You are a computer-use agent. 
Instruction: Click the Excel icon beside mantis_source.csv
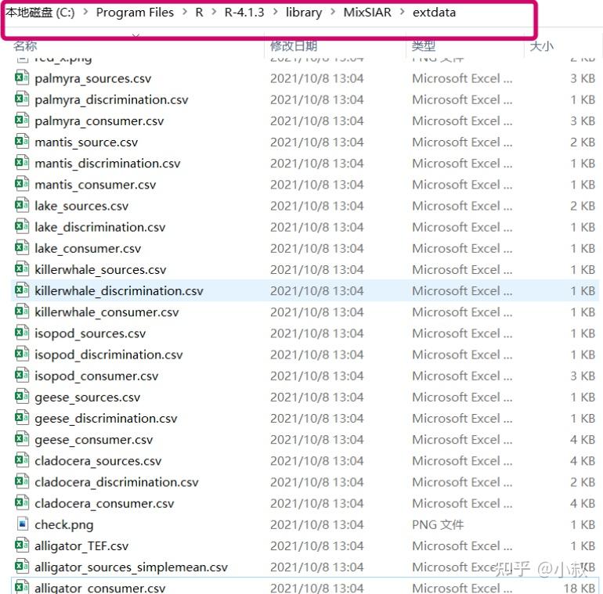pos(22,142)
